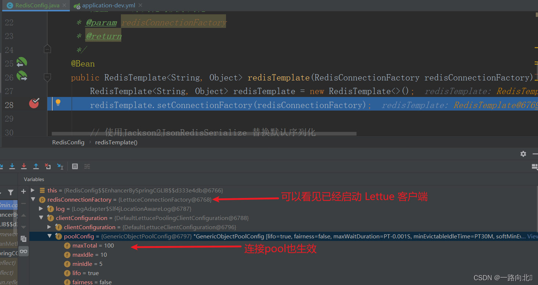This screenshot has width=538, height=285.
Task: Click the @return Javadoc tag on line 23
Action: [x=103, y=36]
